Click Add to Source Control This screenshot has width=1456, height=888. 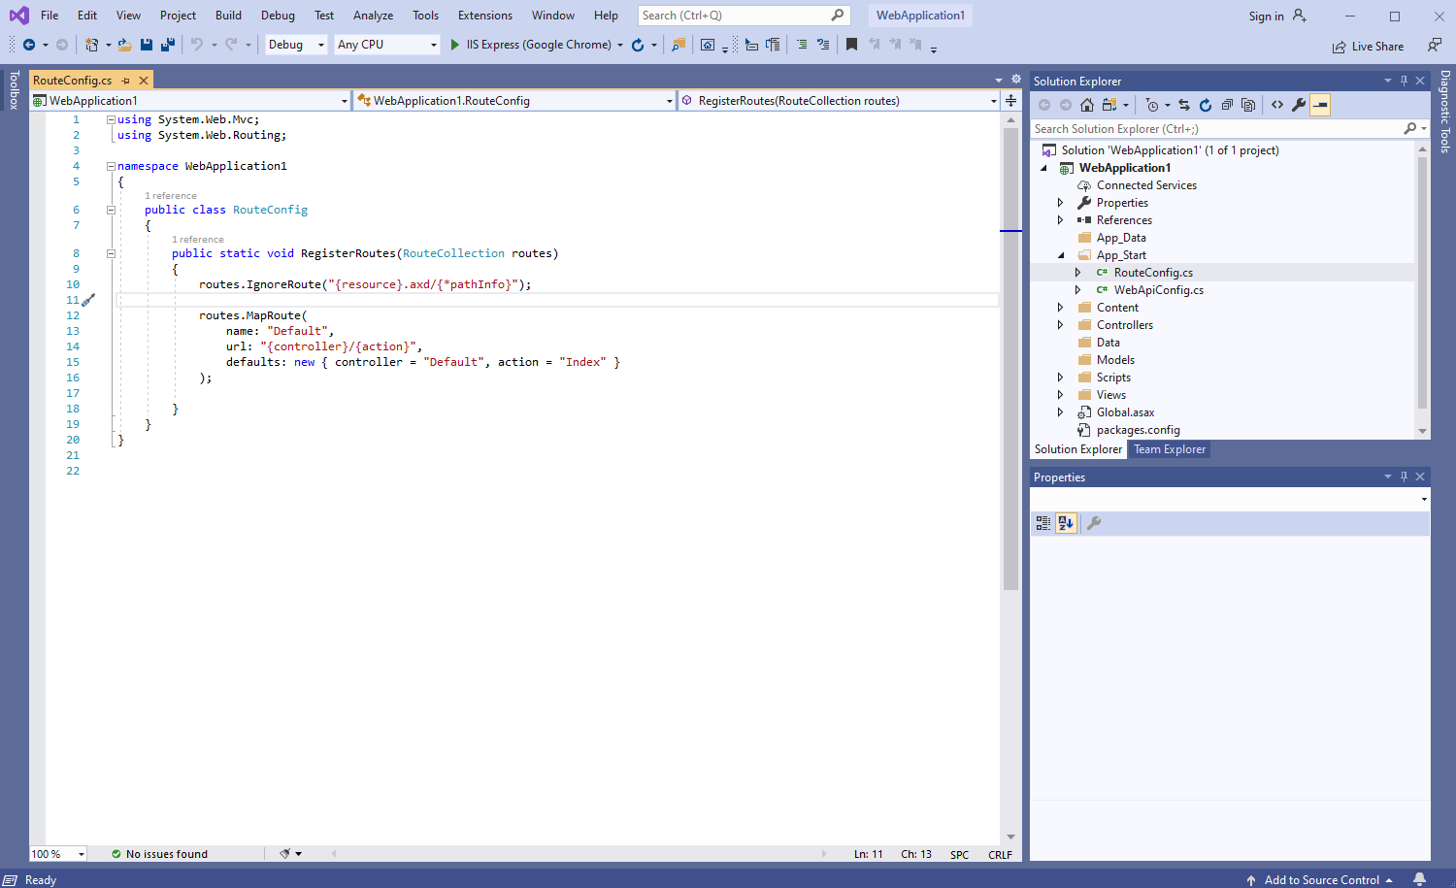pyautogui.click(x=1320, y=879)
